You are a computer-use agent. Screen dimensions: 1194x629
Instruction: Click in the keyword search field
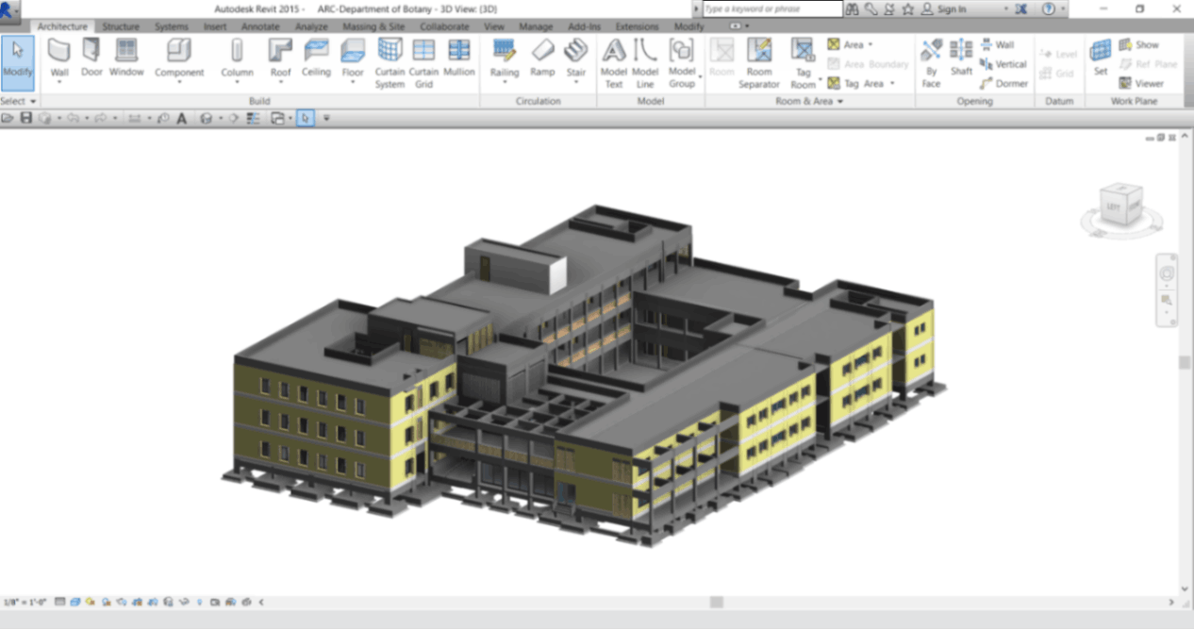(771, 8)
